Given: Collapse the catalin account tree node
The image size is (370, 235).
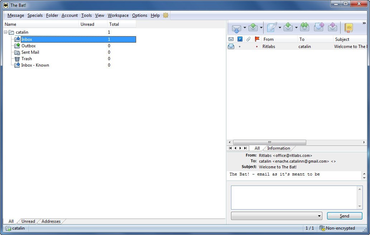Looking at the screenshot, I should (x=6, y=32).
